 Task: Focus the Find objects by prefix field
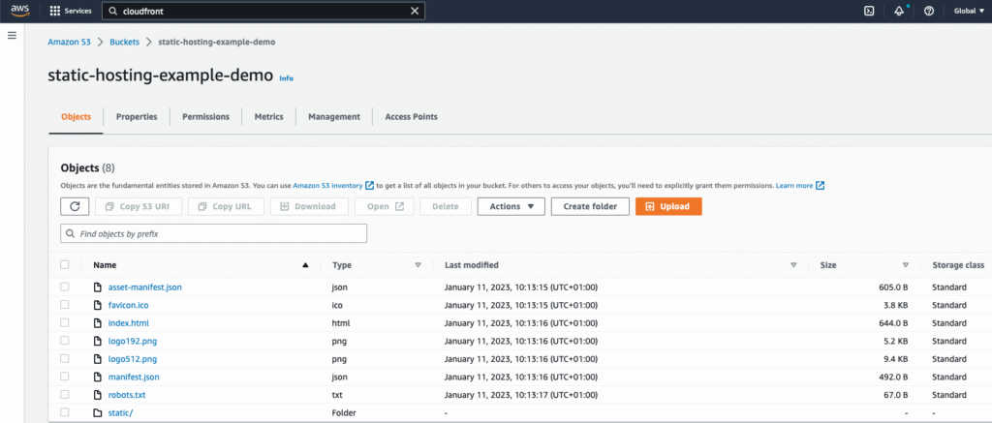(x=214, y=234)
